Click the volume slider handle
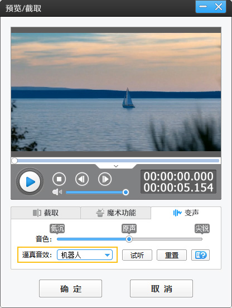 click(x=125, y=192)
